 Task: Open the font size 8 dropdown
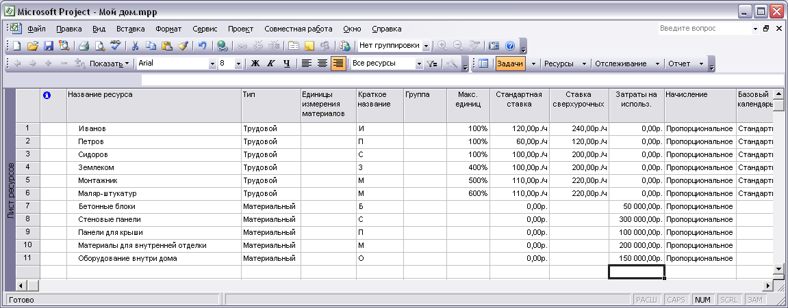click(238, 64)
